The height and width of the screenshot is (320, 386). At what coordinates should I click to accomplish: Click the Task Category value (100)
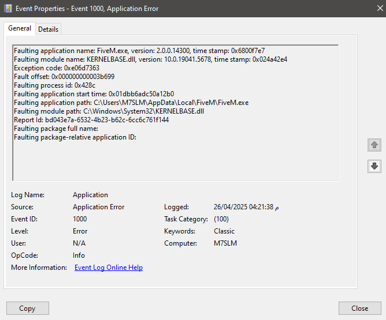click(221, 219)
